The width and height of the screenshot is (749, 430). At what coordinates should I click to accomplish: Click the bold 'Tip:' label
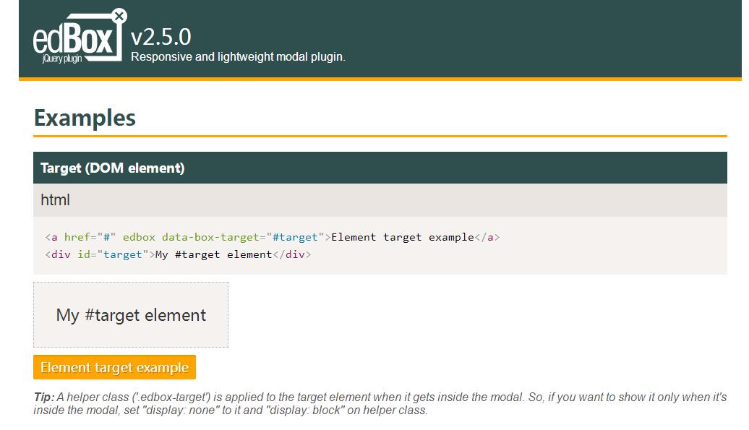[44, 397]
